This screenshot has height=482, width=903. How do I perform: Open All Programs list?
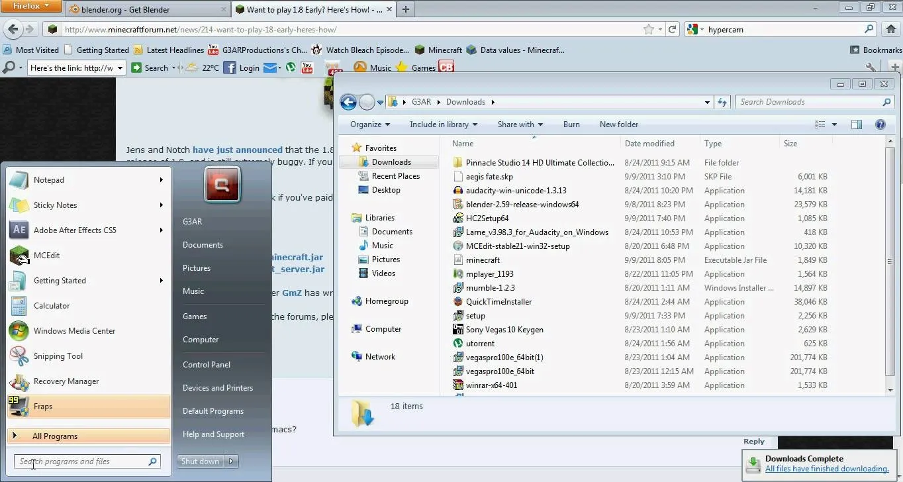89,436
